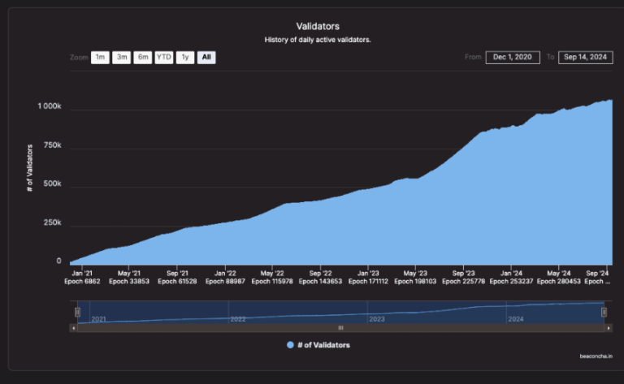Set zoom to 1y
This screenshot has width=624, height=384.
click(x=185, y=58)
